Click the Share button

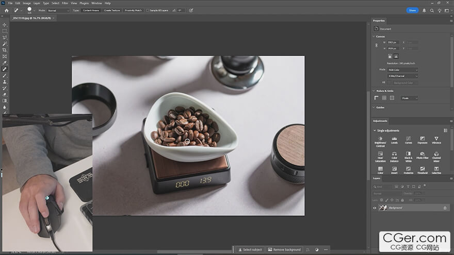point(412,10)
